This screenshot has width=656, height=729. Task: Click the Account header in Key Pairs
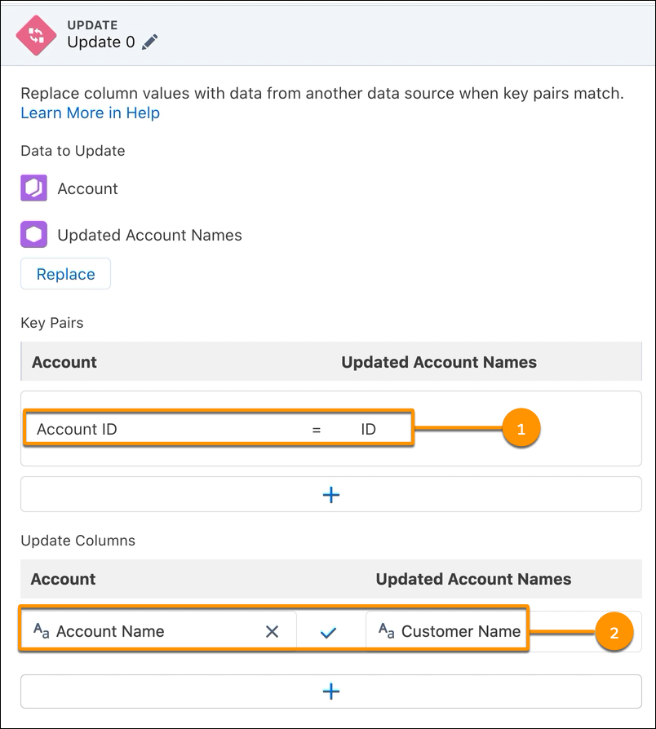(x=64, y=362)
